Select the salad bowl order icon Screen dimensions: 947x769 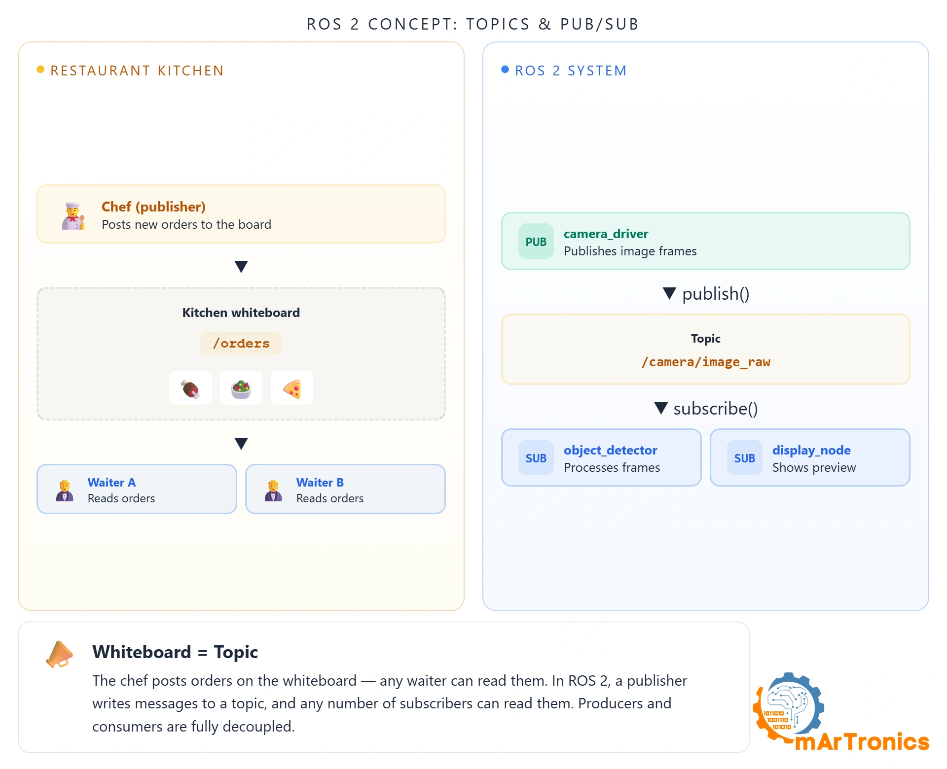tap(241, 388)
